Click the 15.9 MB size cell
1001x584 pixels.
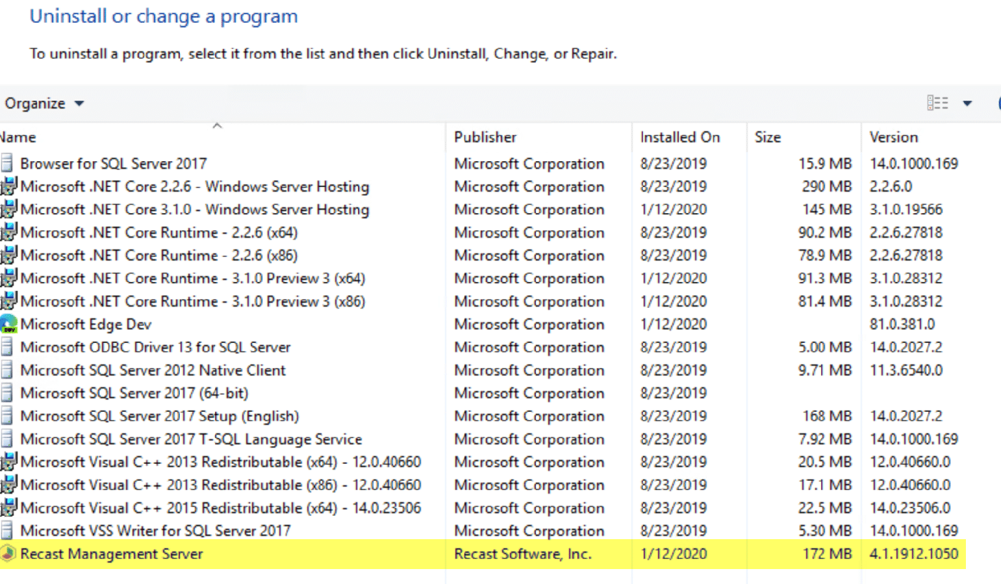(825, 163)
